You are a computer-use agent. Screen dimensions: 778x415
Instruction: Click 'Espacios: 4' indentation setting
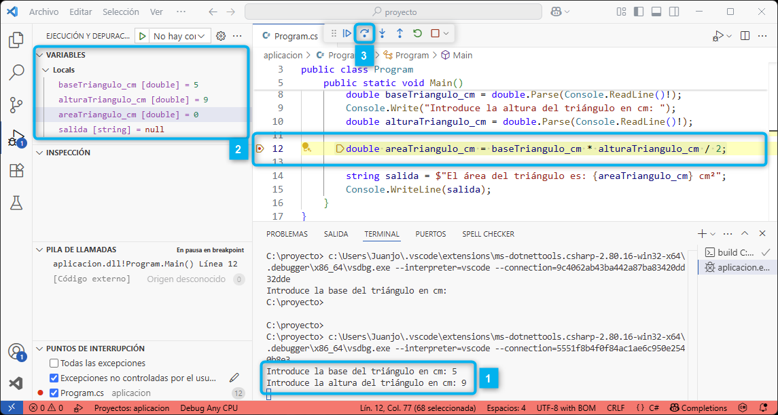click(x=505, y=408)
